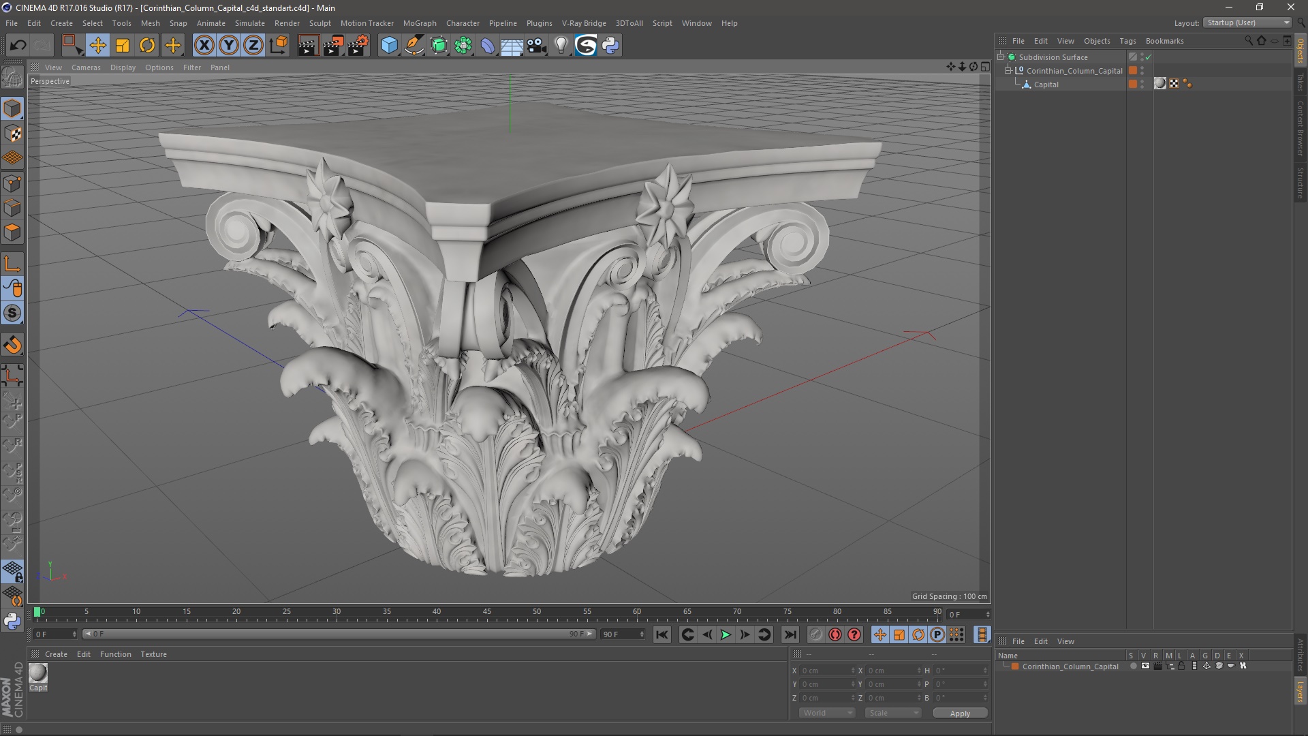Add a Light object

click(561, 46)
